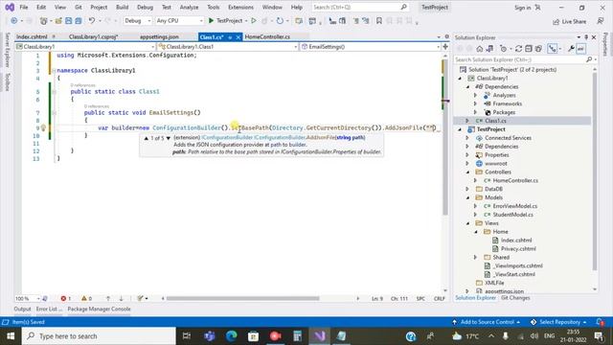Switch to the appsettings.json tab
The image size is (613, 345).
pos(159,36)
